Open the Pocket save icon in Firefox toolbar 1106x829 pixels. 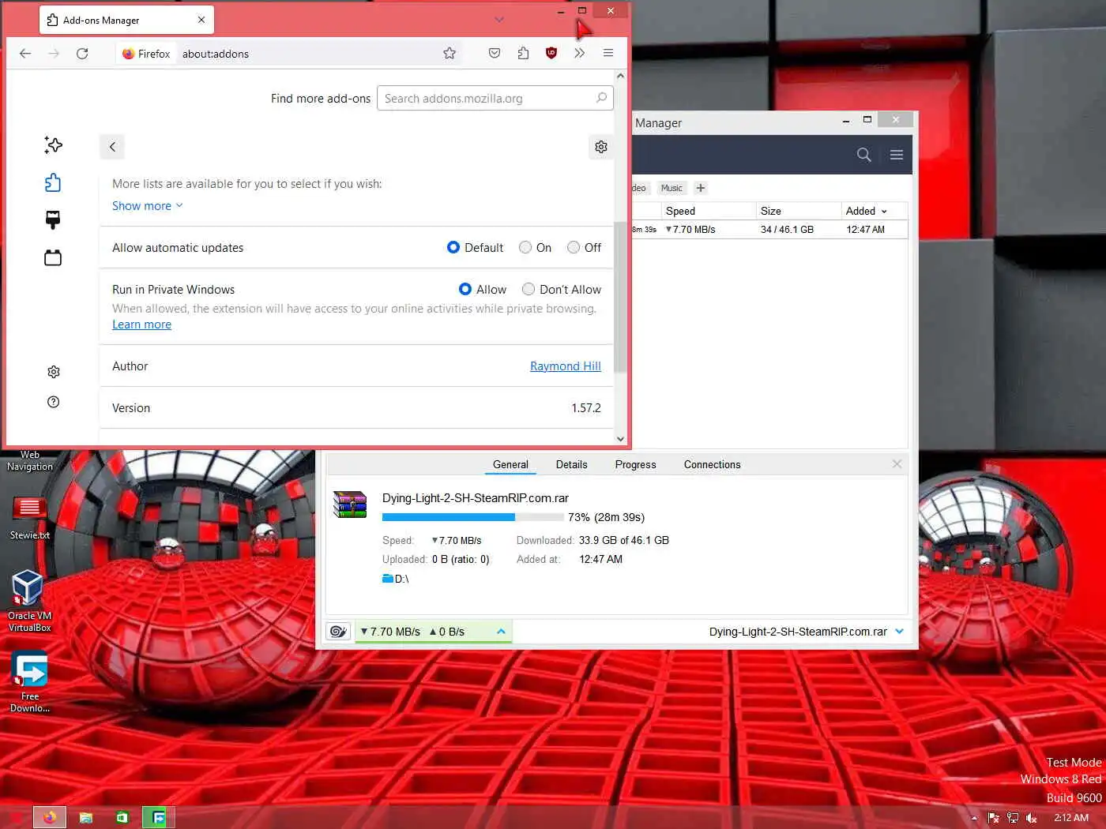[x=495, y=53]
